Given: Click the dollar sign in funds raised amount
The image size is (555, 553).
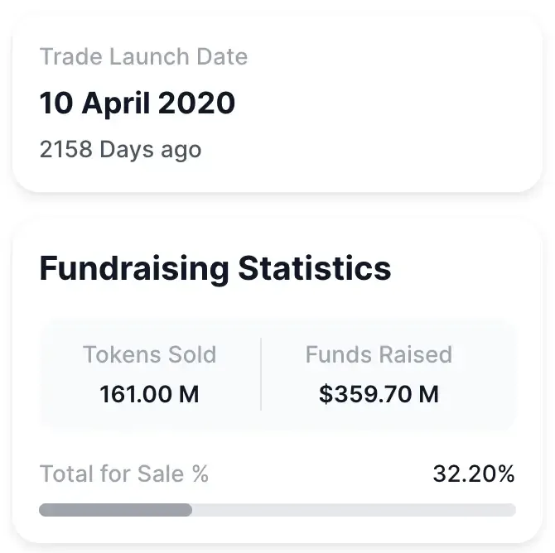Looking at the screenshot, I should click(x=325, y=394).
